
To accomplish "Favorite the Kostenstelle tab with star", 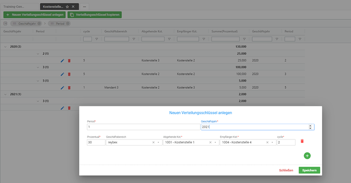I will 67,7.
